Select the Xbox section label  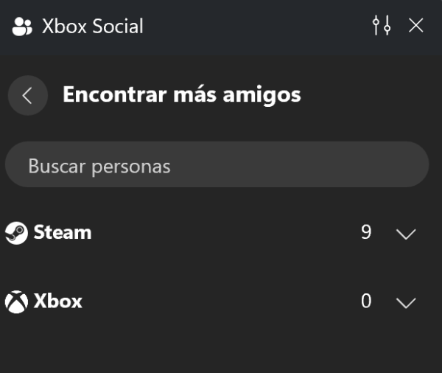57,301
